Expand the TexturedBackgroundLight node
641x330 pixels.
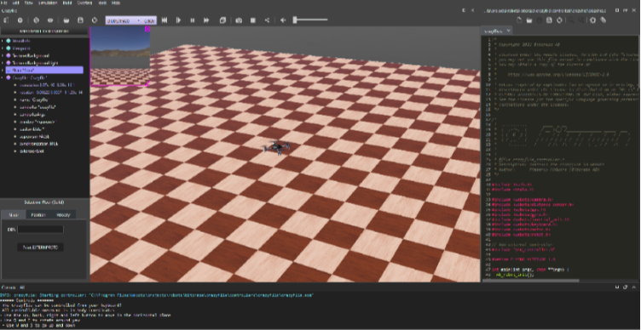[x=3, y=63]
